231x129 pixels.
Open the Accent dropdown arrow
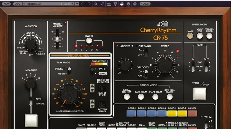132,46
